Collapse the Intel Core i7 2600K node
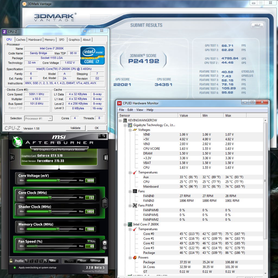The width and height of the screenshot is (278, 278). tap(125, 224)
